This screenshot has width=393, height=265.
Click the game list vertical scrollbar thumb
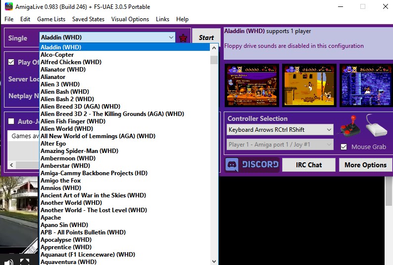[x=214, y=60]
